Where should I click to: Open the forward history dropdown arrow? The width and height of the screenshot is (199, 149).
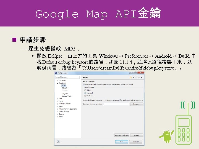click(x=139, y=78)
